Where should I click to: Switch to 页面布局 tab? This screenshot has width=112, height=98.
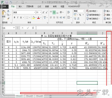point(30,6)
